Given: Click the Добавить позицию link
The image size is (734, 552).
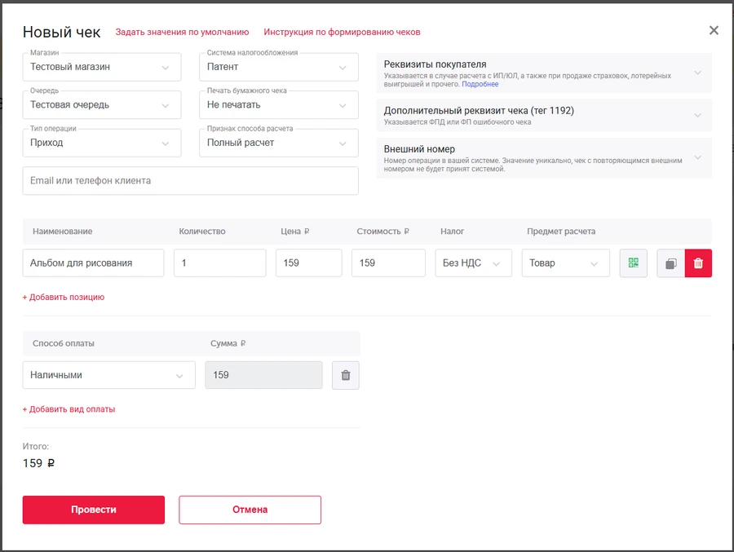Looking at the screenshot, I should coord(64,298).
